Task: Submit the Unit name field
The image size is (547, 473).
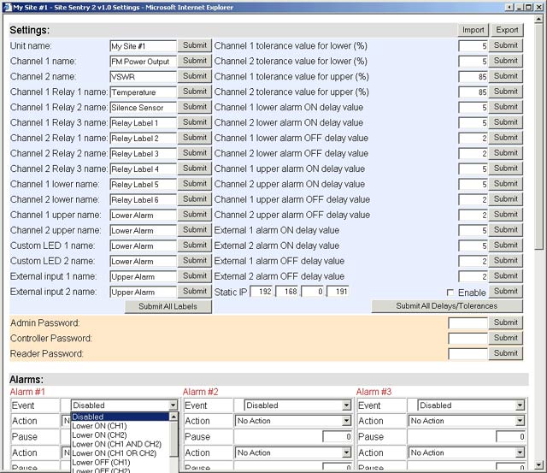Action: pos(195,45)
